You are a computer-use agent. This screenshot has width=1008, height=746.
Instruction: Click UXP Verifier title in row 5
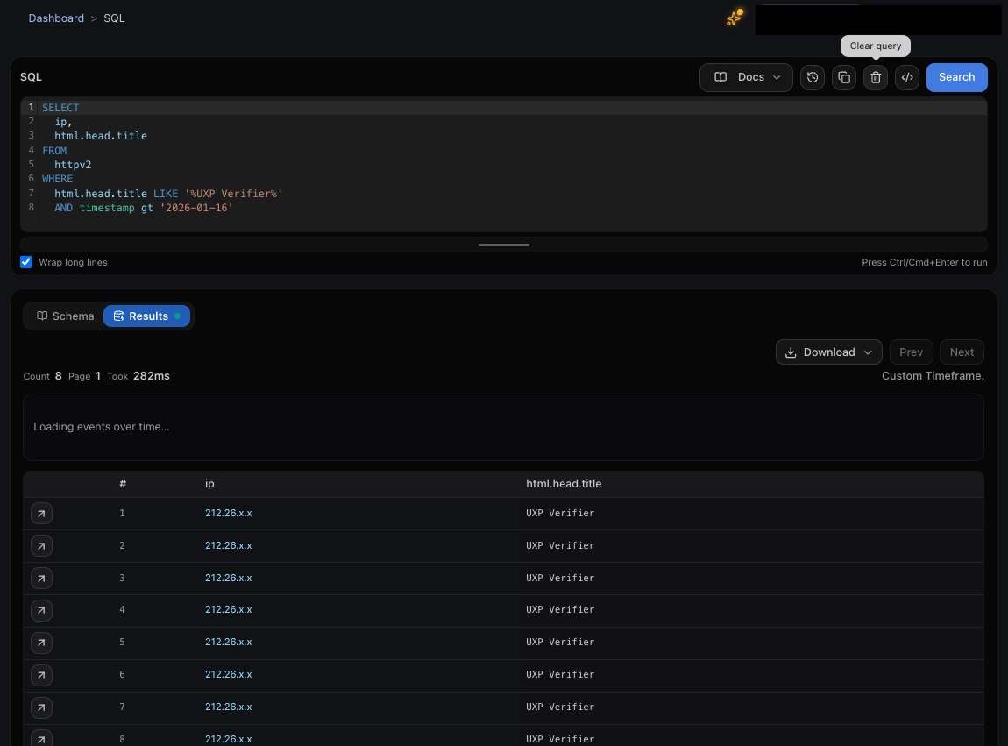[x=560, y=642]
